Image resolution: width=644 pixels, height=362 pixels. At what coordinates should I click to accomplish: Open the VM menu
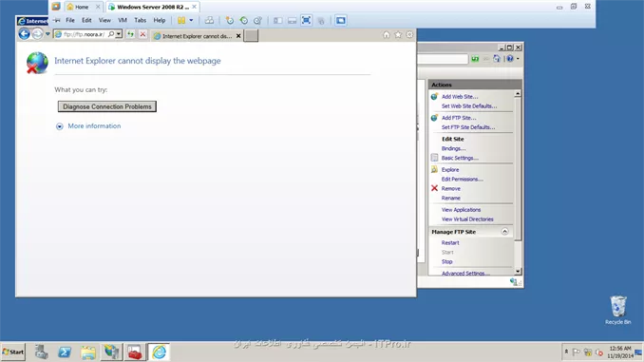click(x=123, y=20)
